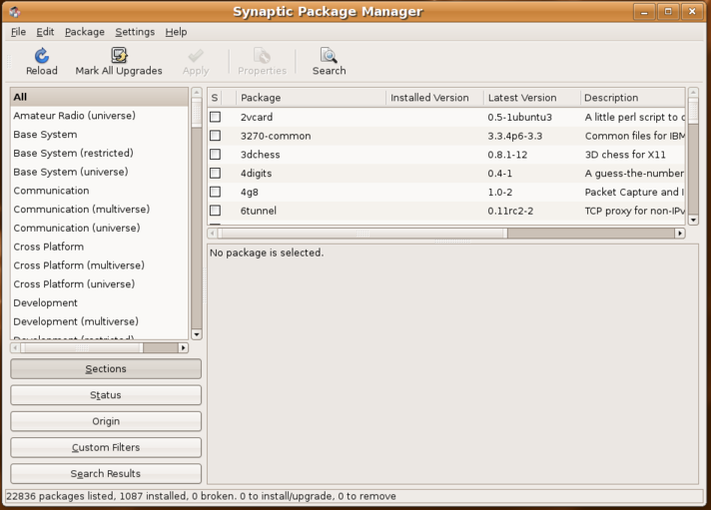Click 'No package is selected.' text
Image resolution: width=711 pixels, height=510 pixels.
[x=267, y=253]
